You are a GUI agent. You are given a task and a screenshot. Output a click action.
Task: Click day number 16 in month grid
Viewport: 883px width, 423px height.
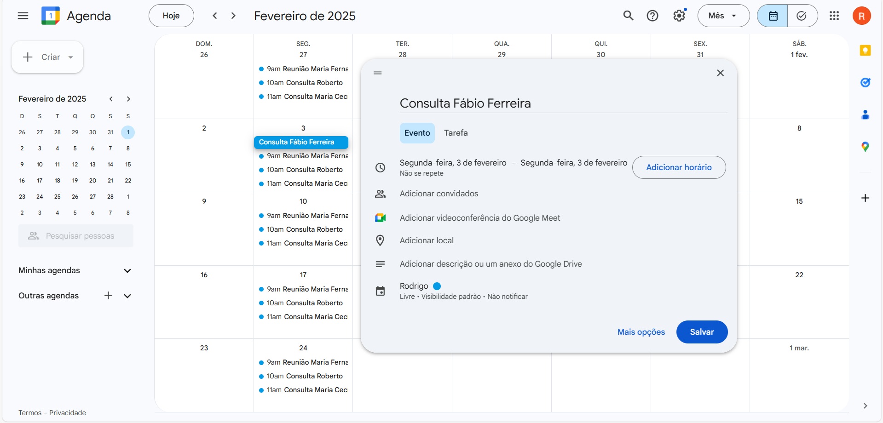pos(204,275)
